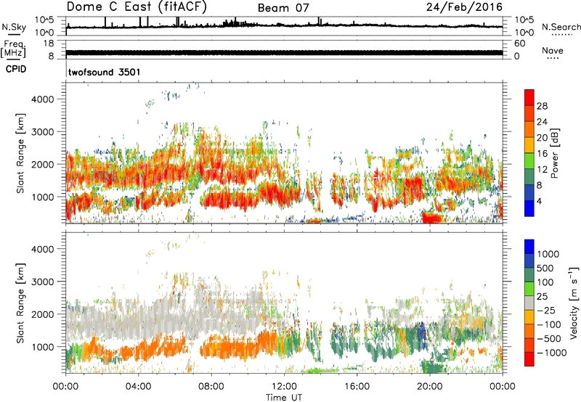Click the 'Velocity [m s-1]' colorbar title
581x402 pixels.
click(x=574, y=303)
